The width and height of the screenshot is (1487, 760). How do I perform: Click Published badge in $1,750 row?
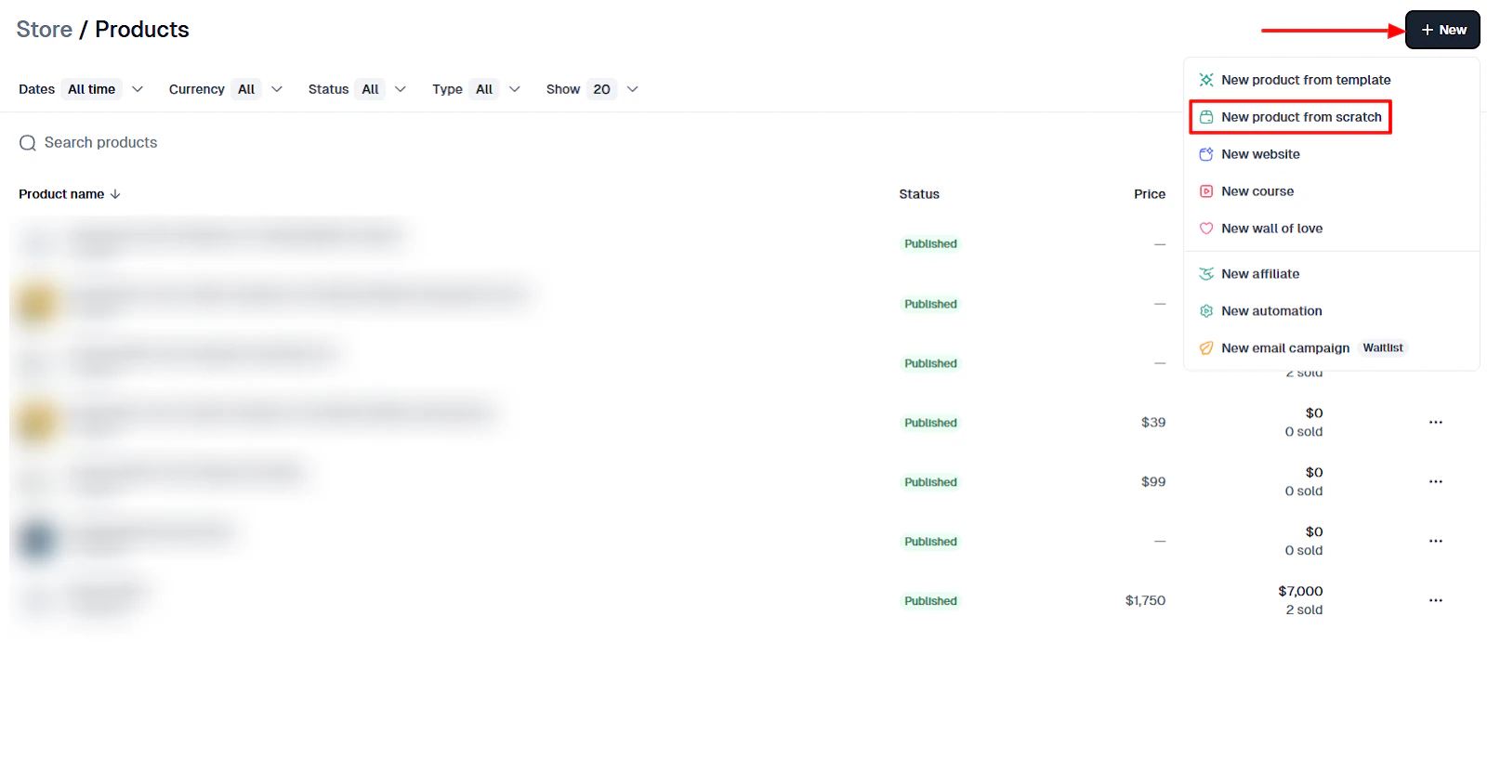click(x=930, y=601)
